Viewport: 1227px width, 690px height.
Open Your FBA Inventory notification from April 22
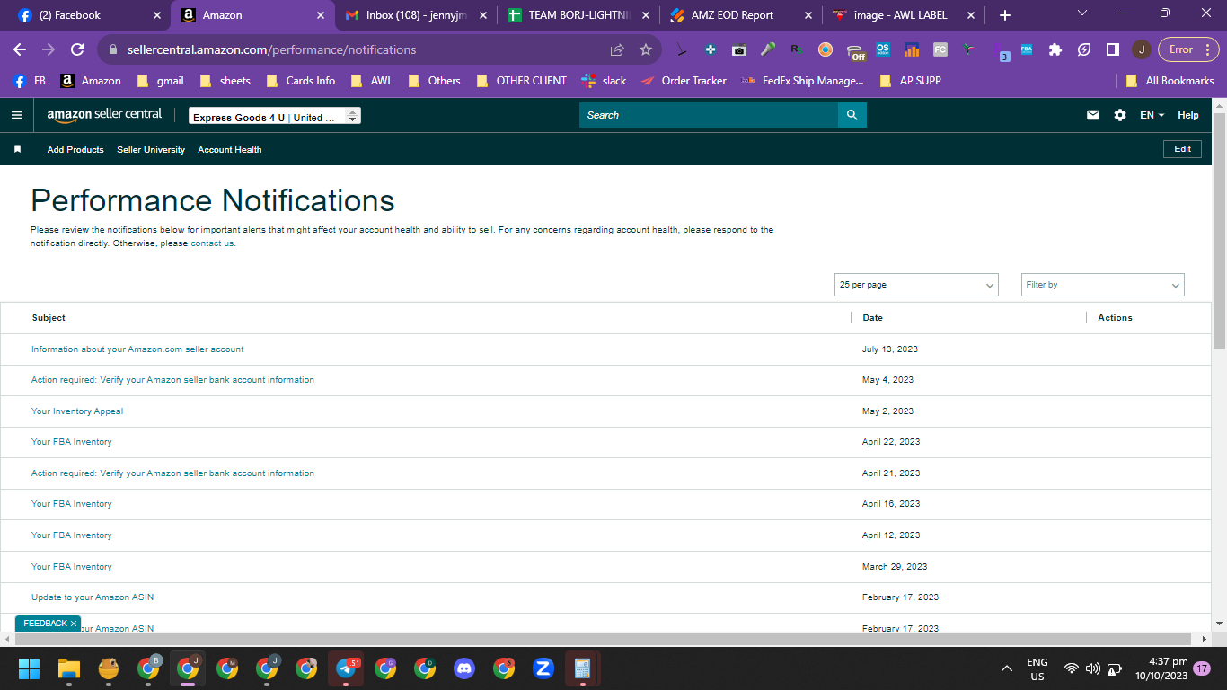click(x=72, y=442)
